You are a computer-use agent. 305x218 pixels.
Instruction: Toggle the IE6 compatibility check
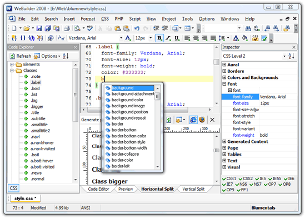[289, 179]
